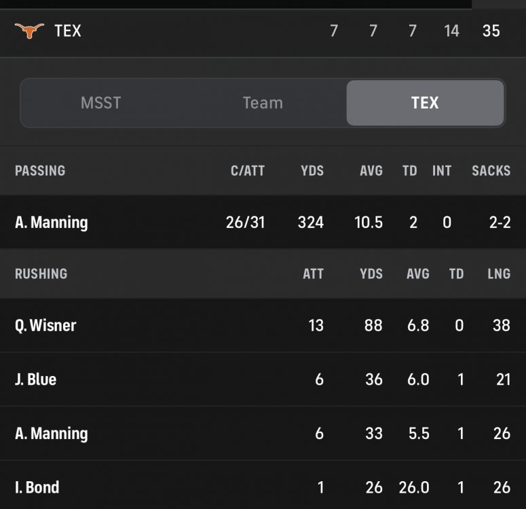Image resolution: width=526 pixels, height=509 pixels.
Task: Open A. Manning passing player link
Action: point(52,223)
